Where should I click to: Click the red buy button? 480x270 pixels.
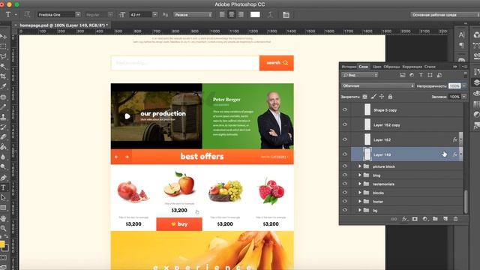click(x=179, y=224)
